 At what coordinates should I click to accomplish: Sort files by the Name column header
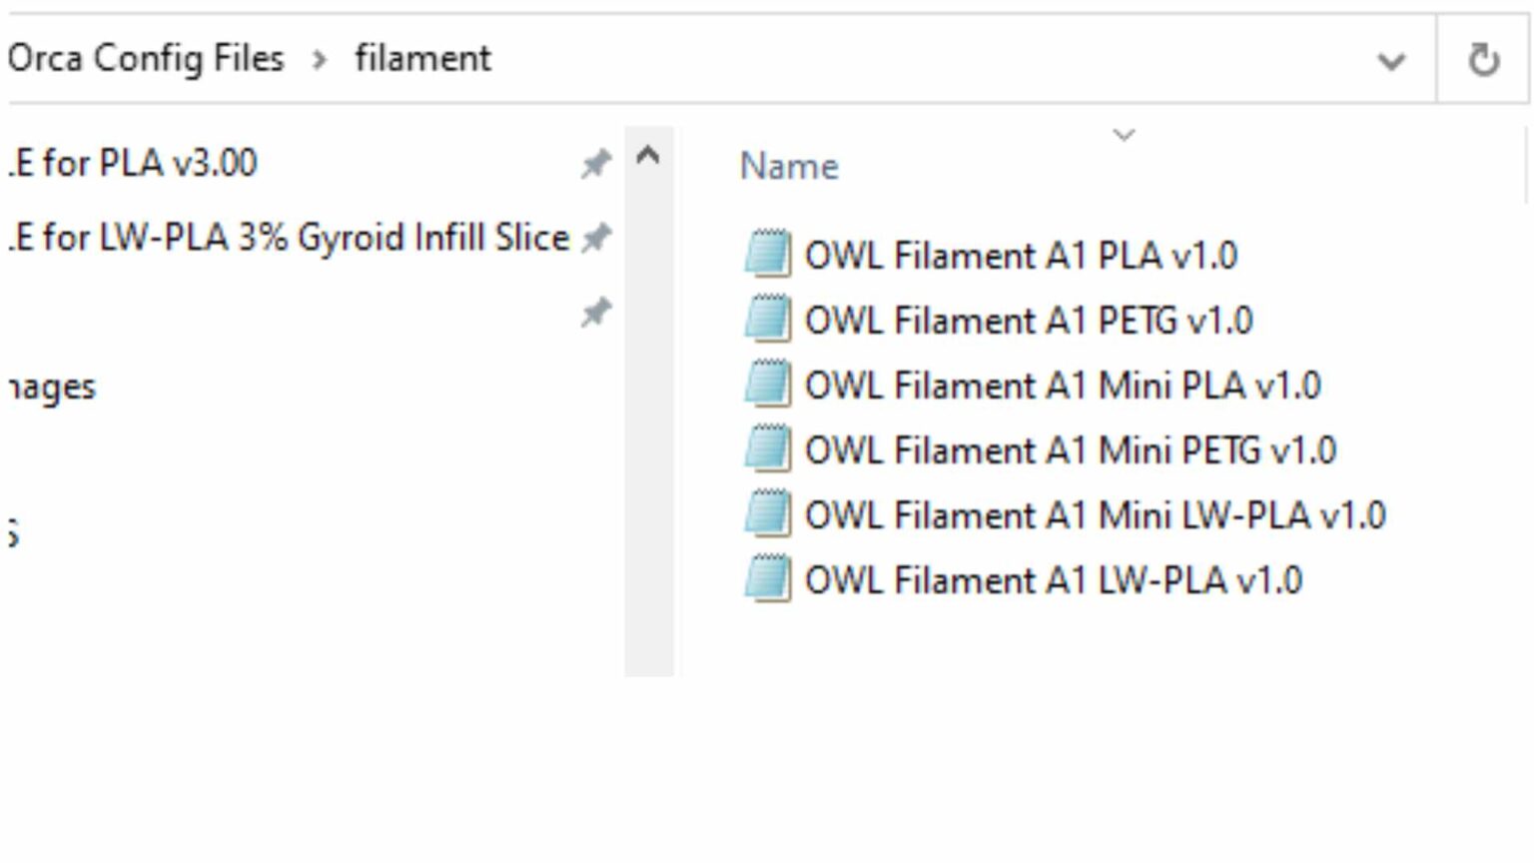click(x=789, y=166)
